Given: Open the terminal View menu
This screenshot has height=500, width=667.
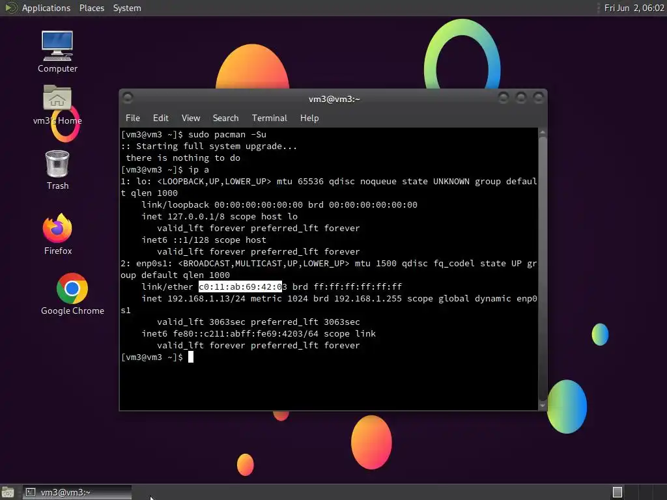Looking at the screenshot, I should point(191,118).
